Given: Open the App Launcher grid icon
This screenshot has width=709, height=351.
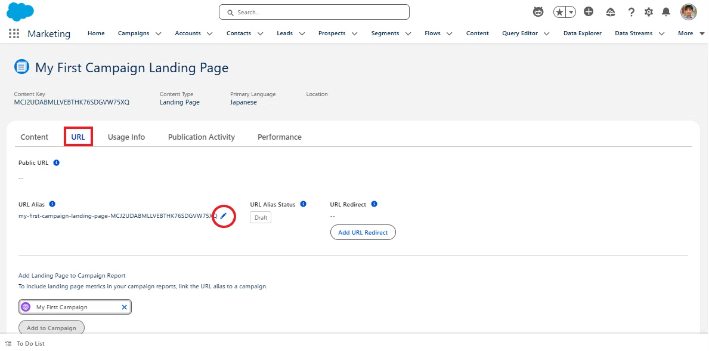Looking at the screenshot, I should [x=14, y=33].
